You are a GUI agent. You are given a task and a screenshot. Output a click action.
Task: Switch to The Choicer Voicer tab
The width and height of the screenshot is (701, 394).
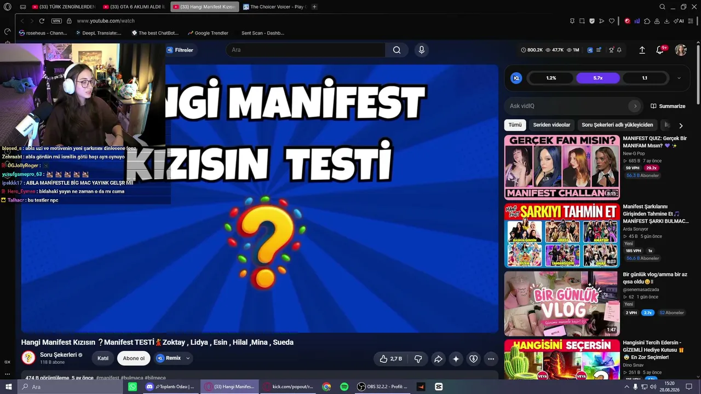(274, 7)
